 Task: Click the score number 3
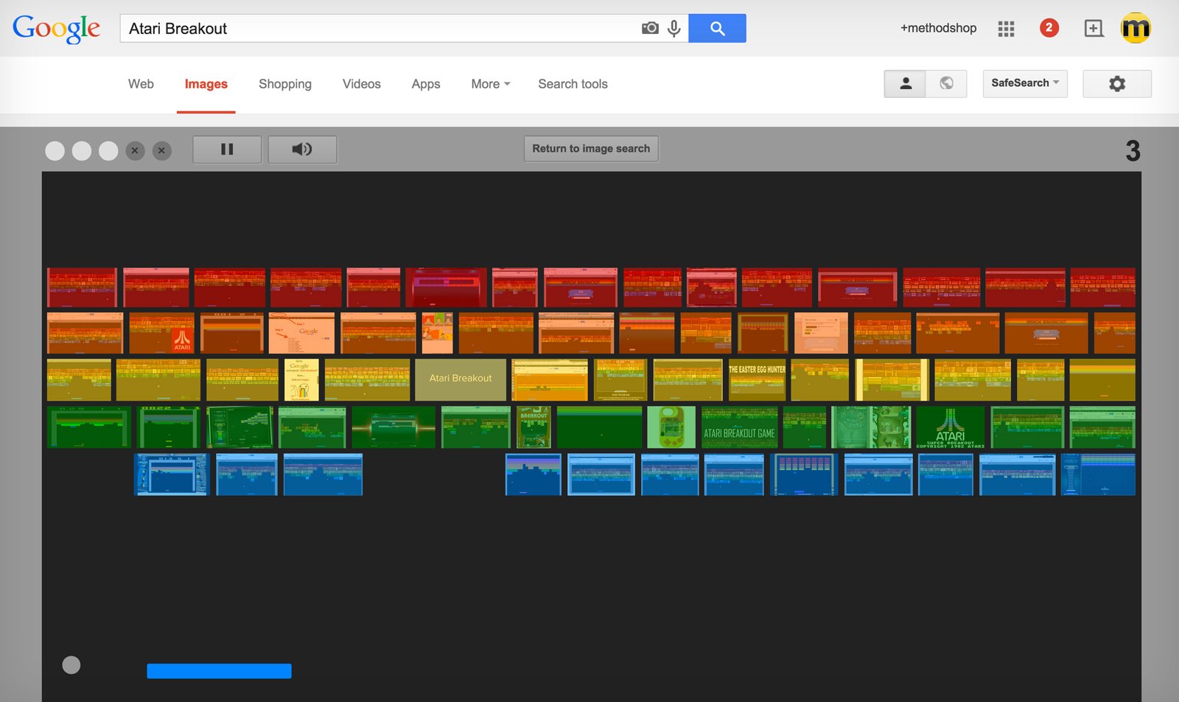point(1133,151)
